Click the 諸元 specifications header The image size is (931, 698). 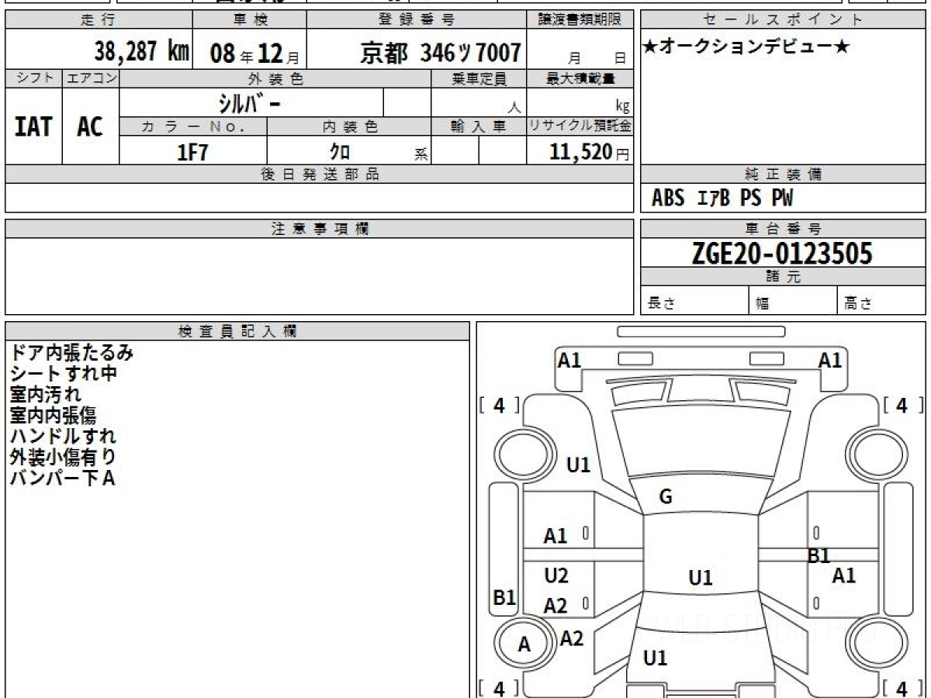click(783, 277)
